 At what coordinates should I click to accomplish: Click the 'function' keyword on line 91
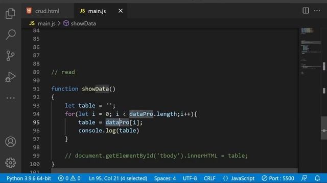pyautogui.click(x=65, y=89)
